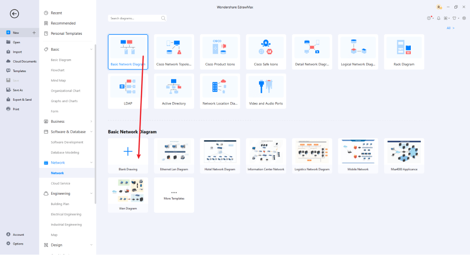
Task: Click the notification bell icon
Action: coord(439,18)
